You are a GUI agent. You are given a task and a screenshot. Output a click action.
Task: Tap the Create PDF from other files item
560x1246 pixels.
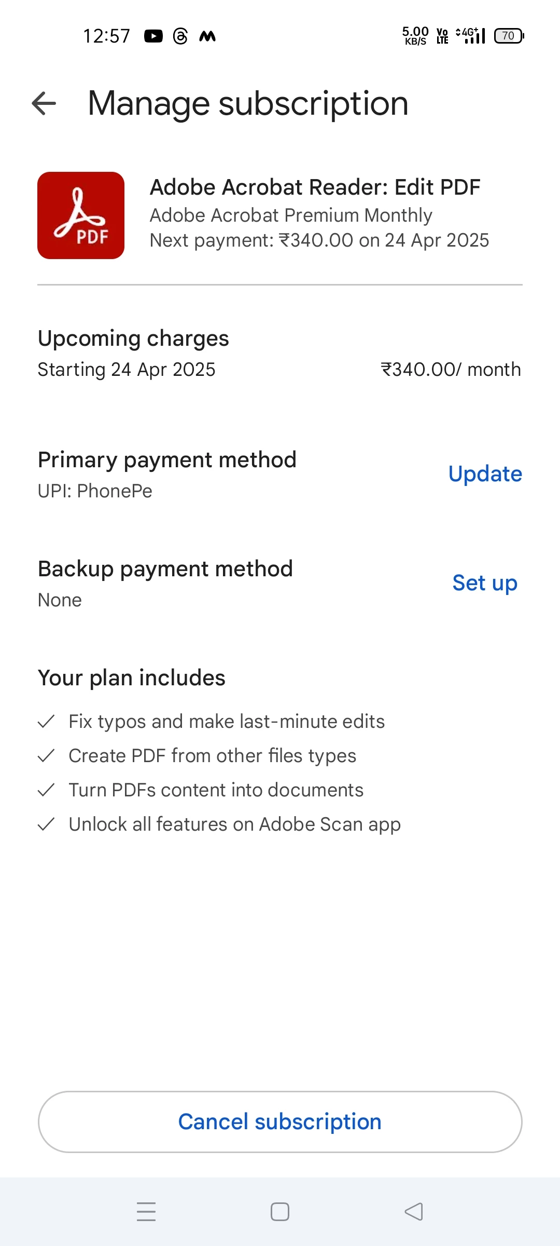click(x=212, y=755)
